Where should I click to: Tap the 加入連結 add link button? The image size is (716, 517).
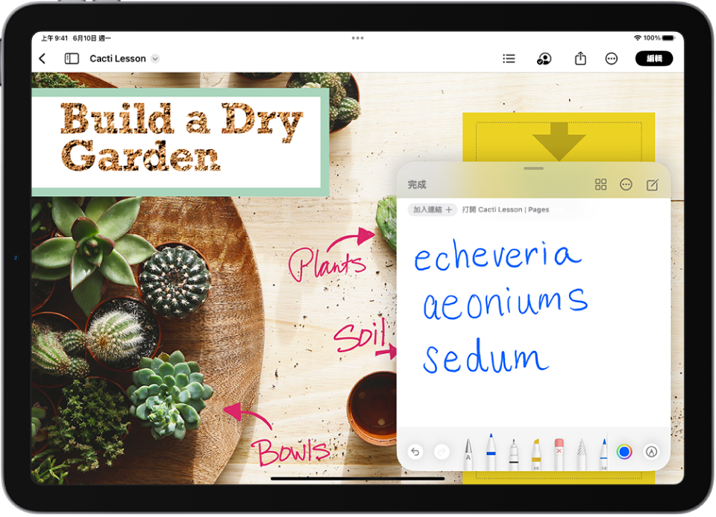(x=432, y=210)
